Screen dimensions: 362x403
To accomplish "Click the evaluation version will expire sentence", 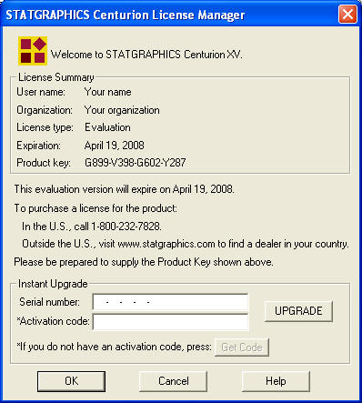I will pyautogui.click(x=125, y=189).
